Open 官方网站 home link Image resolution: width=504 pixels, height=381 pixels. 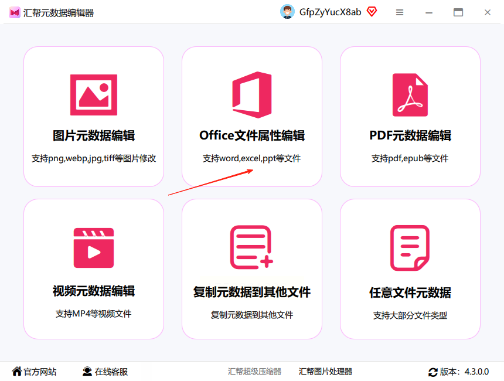[34, 372]
